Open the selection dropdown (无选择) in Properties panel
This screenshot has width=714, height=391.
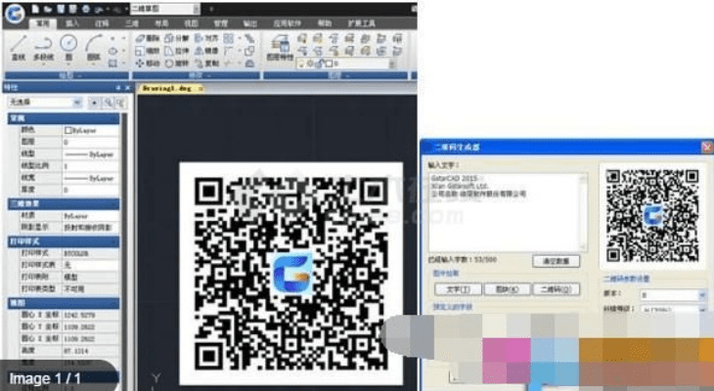42,102
